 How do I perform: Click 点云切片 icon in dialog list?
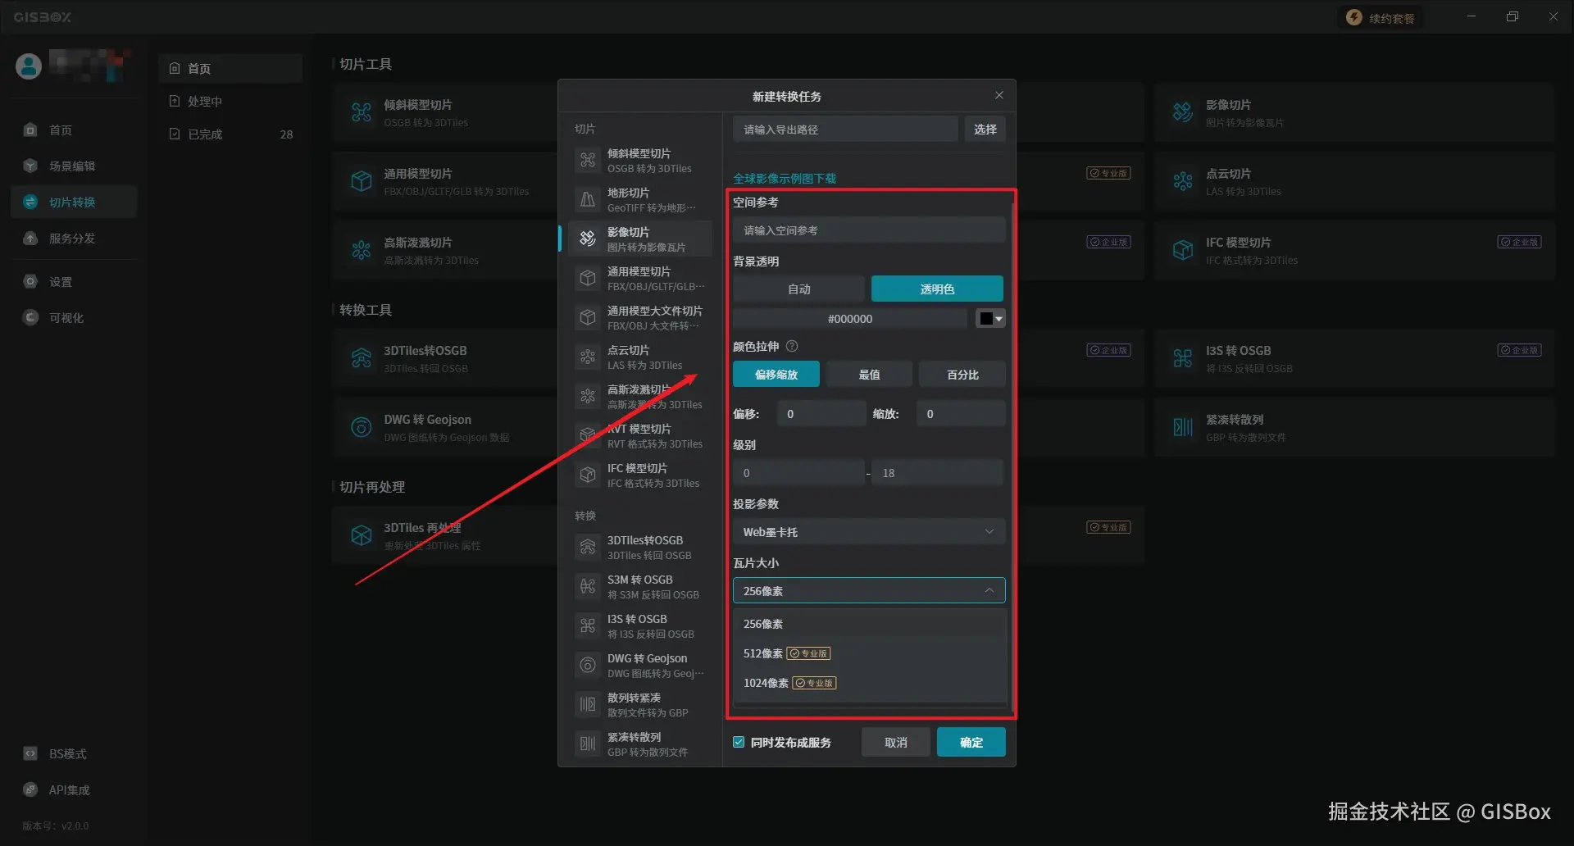click(588, 357)
